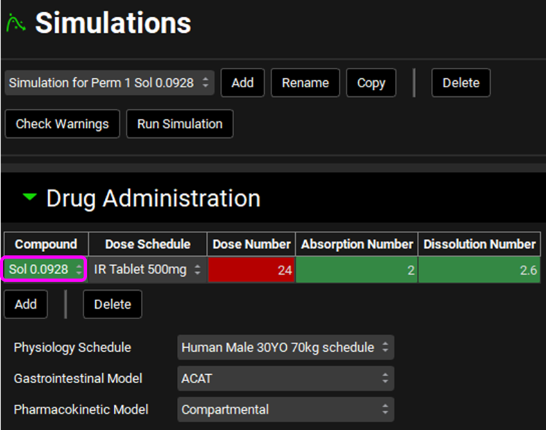Collapse the Drug Administration section triangle
The image size is (546, 430).
(x=30, y=198)
